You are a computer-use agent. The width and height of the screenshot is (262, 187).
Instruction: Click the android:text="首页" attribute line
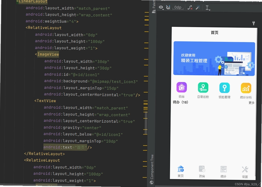click(67, 147)
